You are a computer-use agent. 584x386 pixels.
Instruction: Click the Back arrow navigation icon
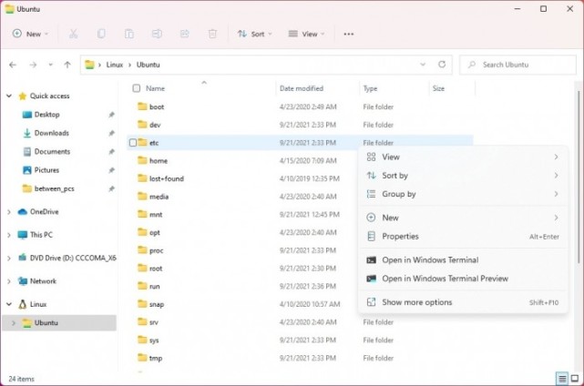point(13,65)
